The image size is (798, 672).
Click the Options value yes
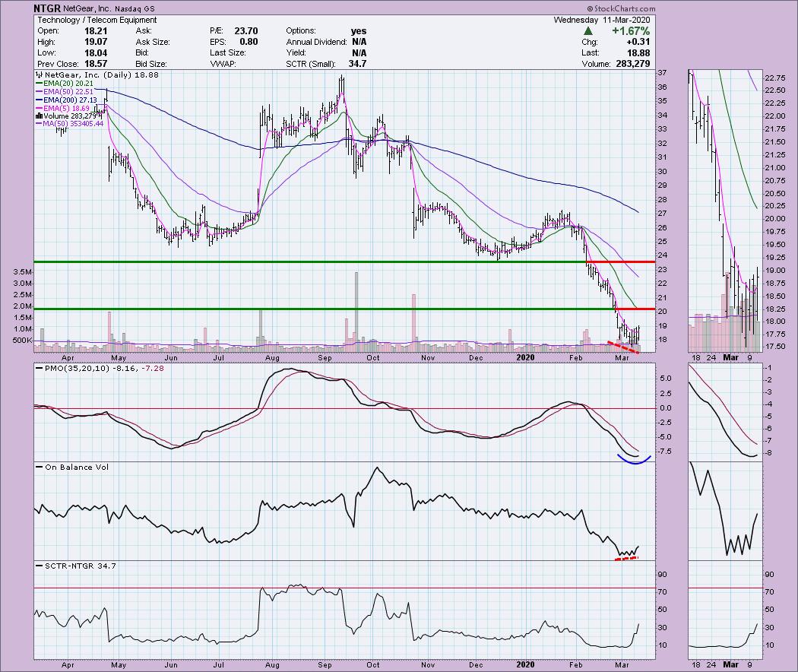(x=358, y=31)
